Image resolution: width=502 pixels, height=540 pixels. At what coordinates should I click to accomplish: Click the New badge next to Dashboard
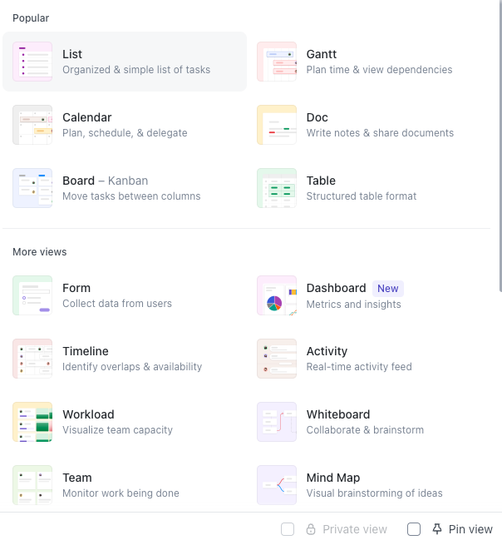(387, 288)
